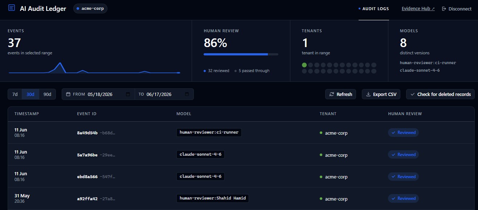Click the checkmark icon in Check for deleted records
This screenshot has width=478, height=210.
click(x=412, y=94)
